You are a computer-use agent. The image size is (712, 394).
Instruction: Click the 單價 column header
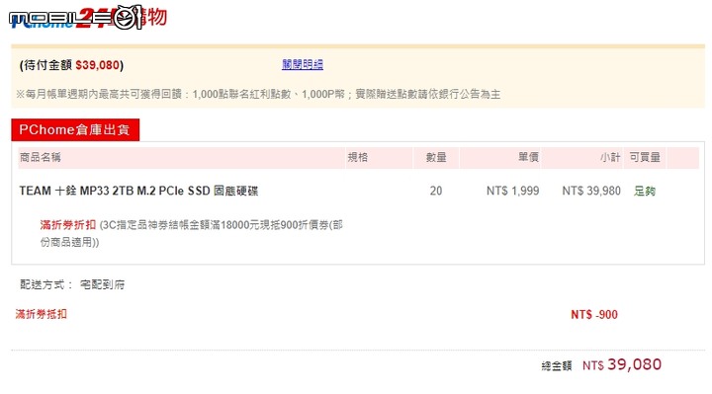528,157
